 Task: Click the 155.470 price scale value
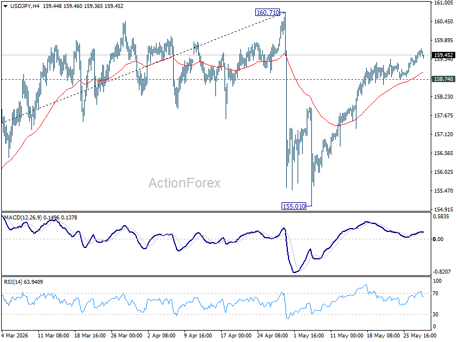click(x=444, y=191)
